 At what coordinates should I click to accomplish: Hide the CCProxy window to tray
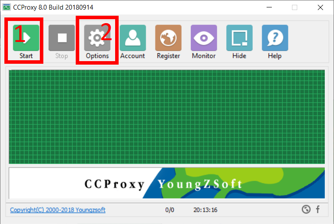tap(239, 42)
